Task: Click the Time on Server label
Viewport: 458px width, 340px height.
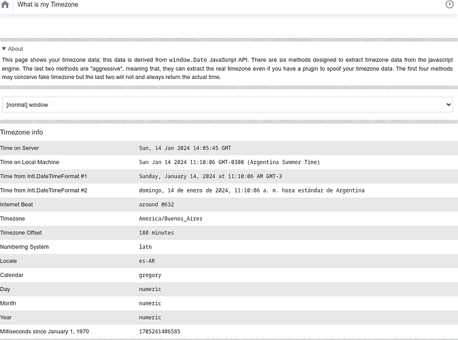Action: pyautogui.click(x=20, y=148)
